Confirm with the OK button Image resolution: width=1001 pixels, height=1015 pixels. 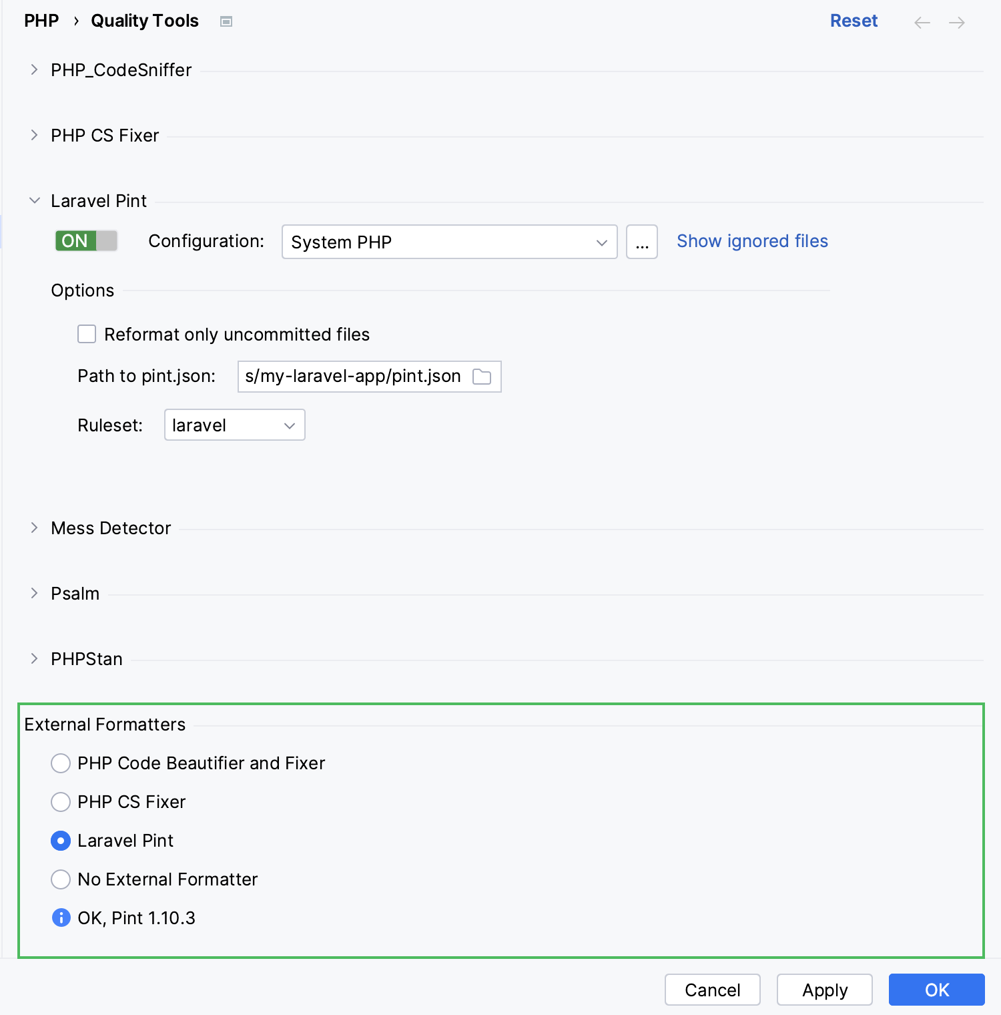coord(937,990)
